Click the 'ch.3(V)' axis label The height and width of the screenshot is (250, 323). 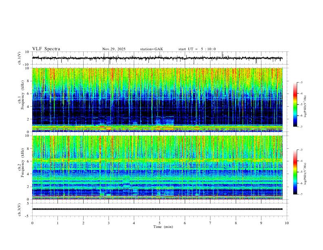click(20, 210)
